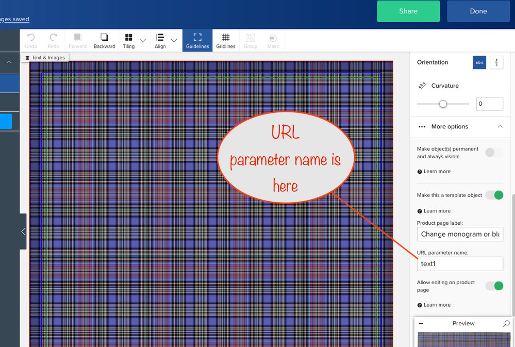Click the Done button
515x347 pixels.
click(478, 11)
